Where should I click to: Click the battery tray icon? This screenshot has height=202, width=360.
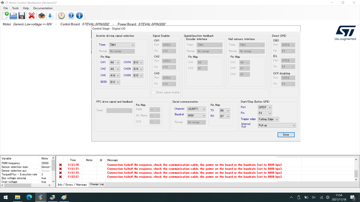pos(306,197)
